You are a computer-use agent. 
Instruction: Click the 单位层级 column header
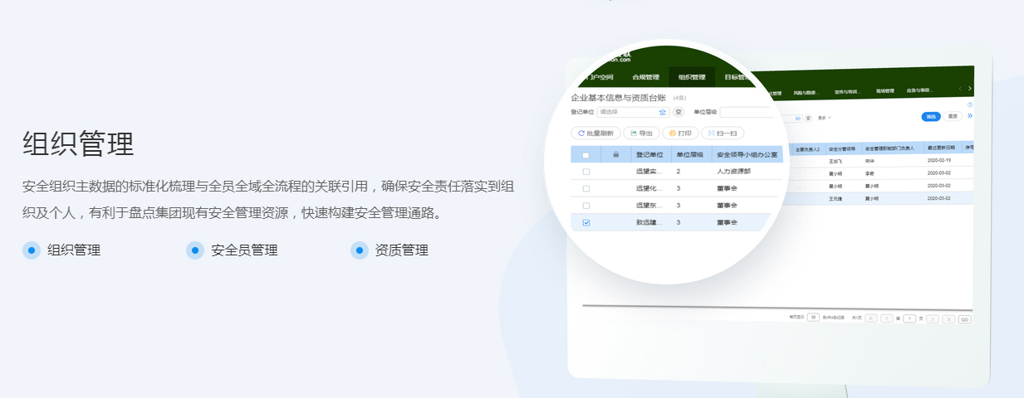[689, 155]
